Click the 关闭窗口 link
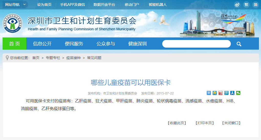Viewport: 261px width, 140px height. [231, 123]
